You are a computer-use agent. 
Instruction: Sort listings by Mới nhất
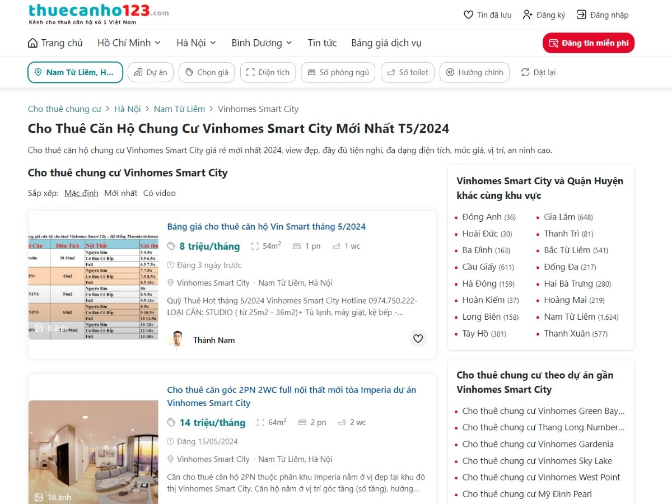pos(120,193)
